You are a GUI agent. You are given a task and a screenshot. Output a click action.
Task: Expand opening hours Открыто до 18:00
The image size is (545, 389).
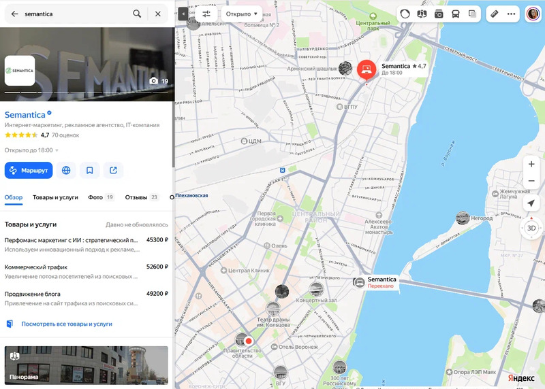31,150
